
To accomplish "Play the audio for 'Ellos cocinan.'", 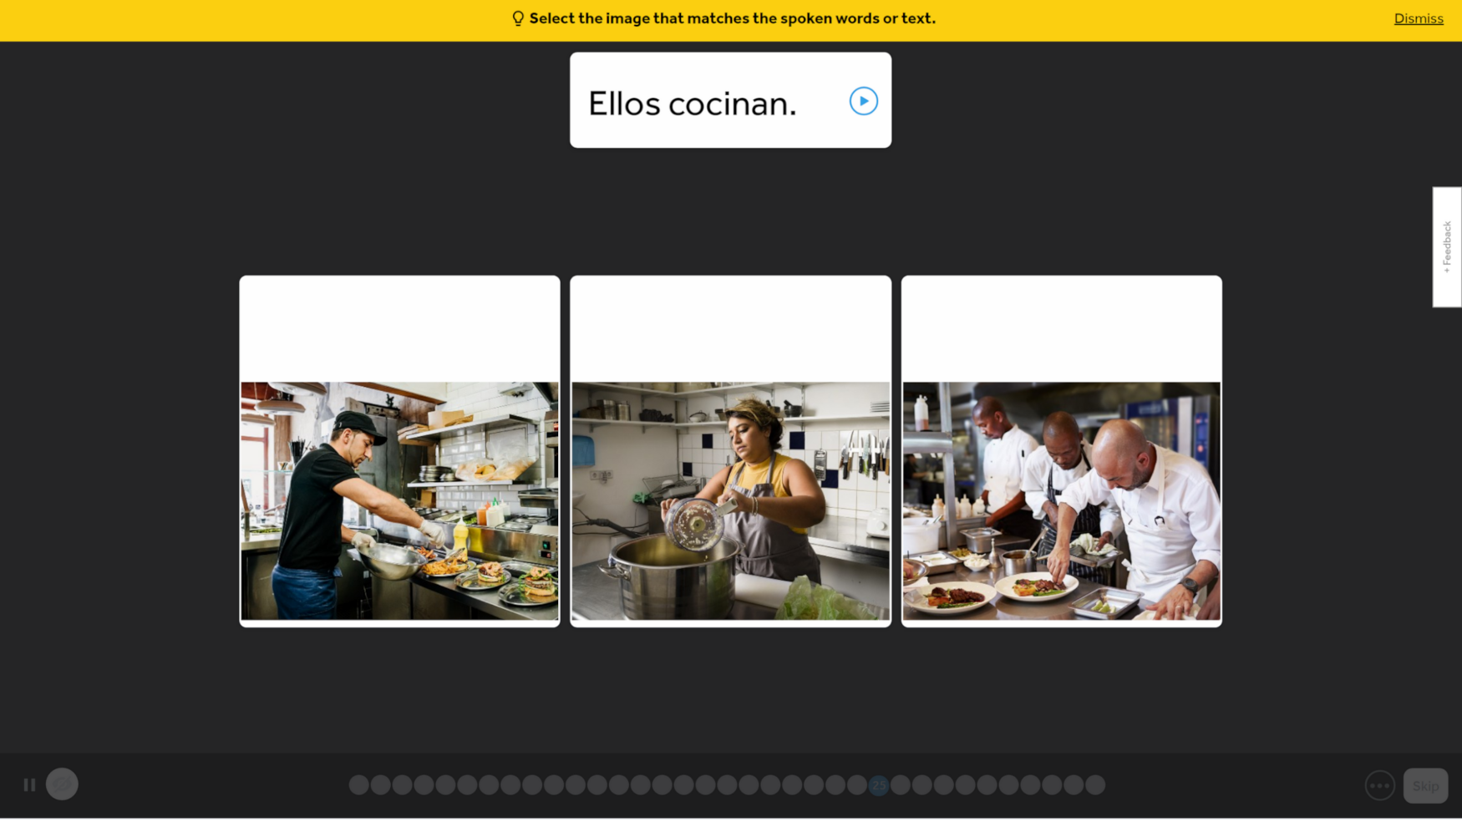I will (863, 101).
